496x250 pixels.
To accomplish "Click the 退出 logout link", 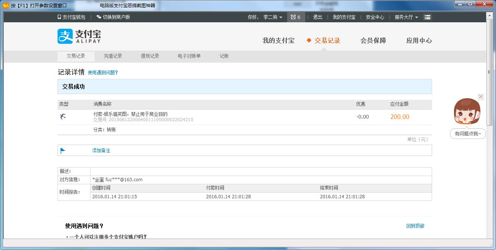I will point(317,17).
